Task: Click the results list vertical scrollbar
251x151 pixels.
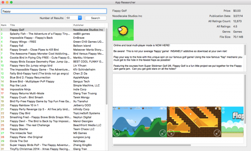Action: click(x=106, y=65)
